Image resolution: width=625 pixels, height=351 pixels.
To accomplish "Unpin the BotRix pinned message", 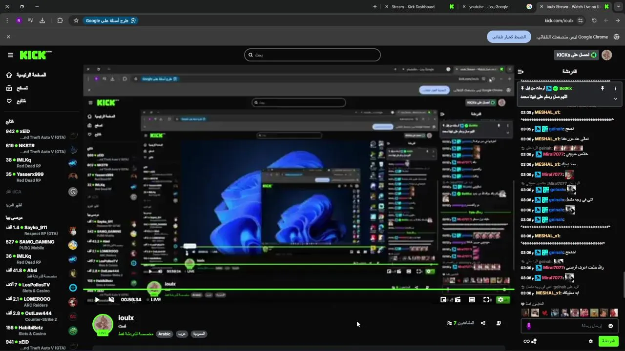I will click(x=603, y=88).
